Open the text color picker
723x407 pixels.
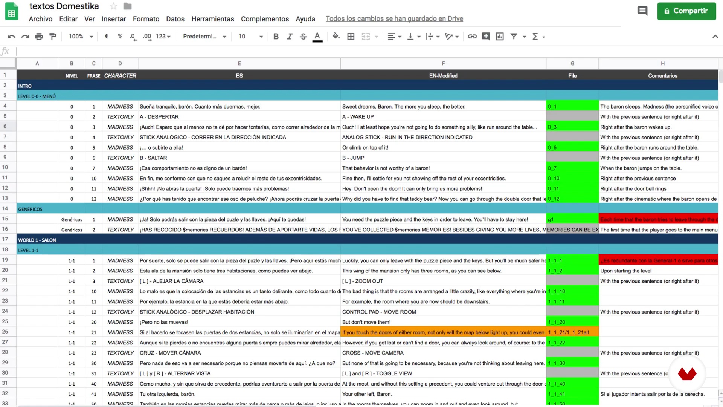[317, 37]
